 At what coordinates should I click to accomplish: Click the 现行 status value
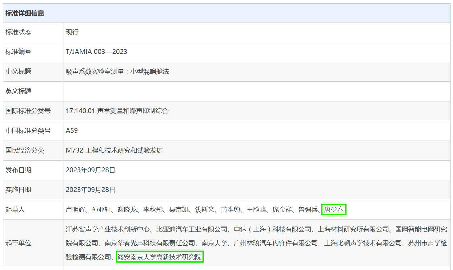(72, 32)
